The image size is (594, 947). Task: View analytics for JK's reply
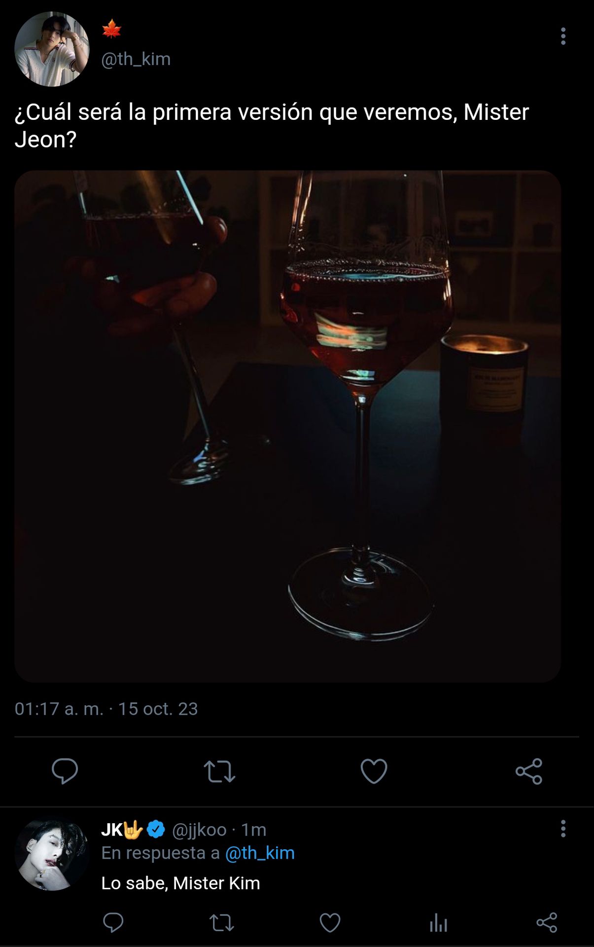[x=438, y=923]
